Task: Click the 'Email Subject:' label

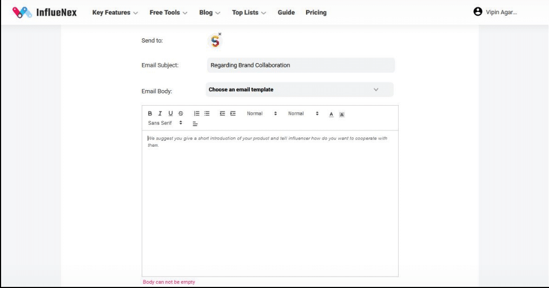Action: click(160, 65)
